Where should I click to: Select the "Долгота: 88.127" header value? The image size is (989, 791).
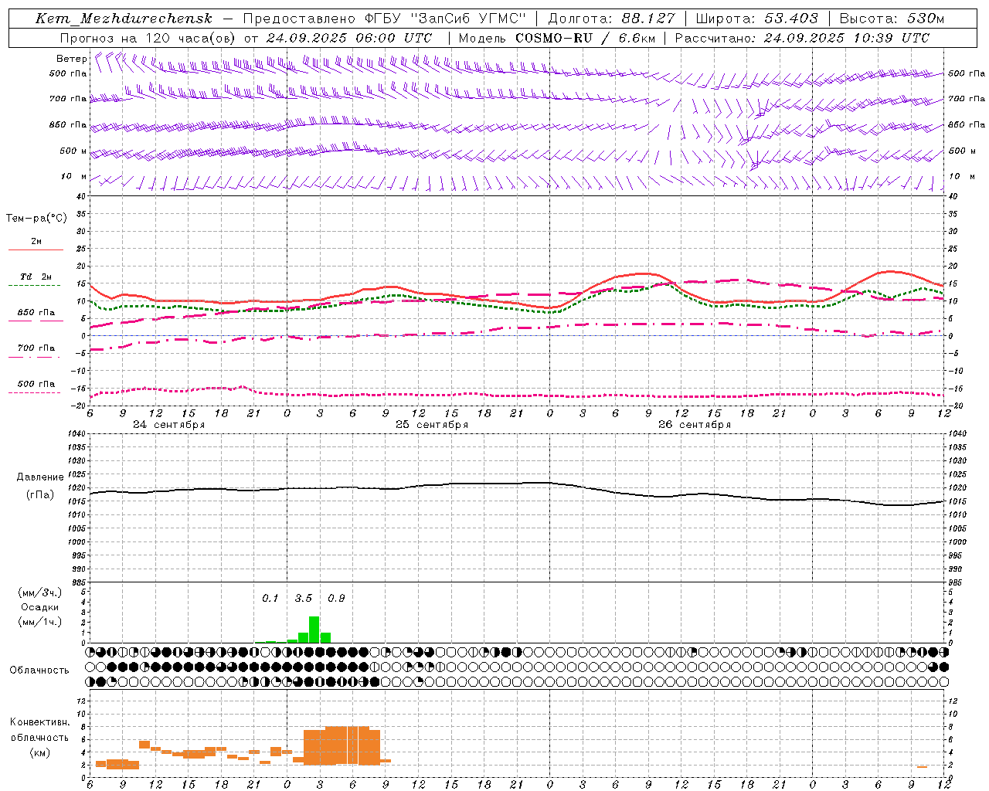pyautogui.click(x=611, y=19)
